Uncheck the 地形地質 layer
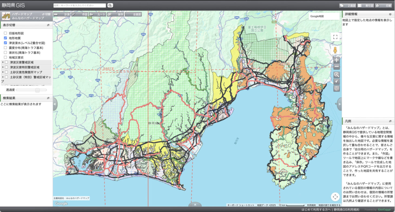The height and width of the screenshot is (212, 395). pos(5,38)
